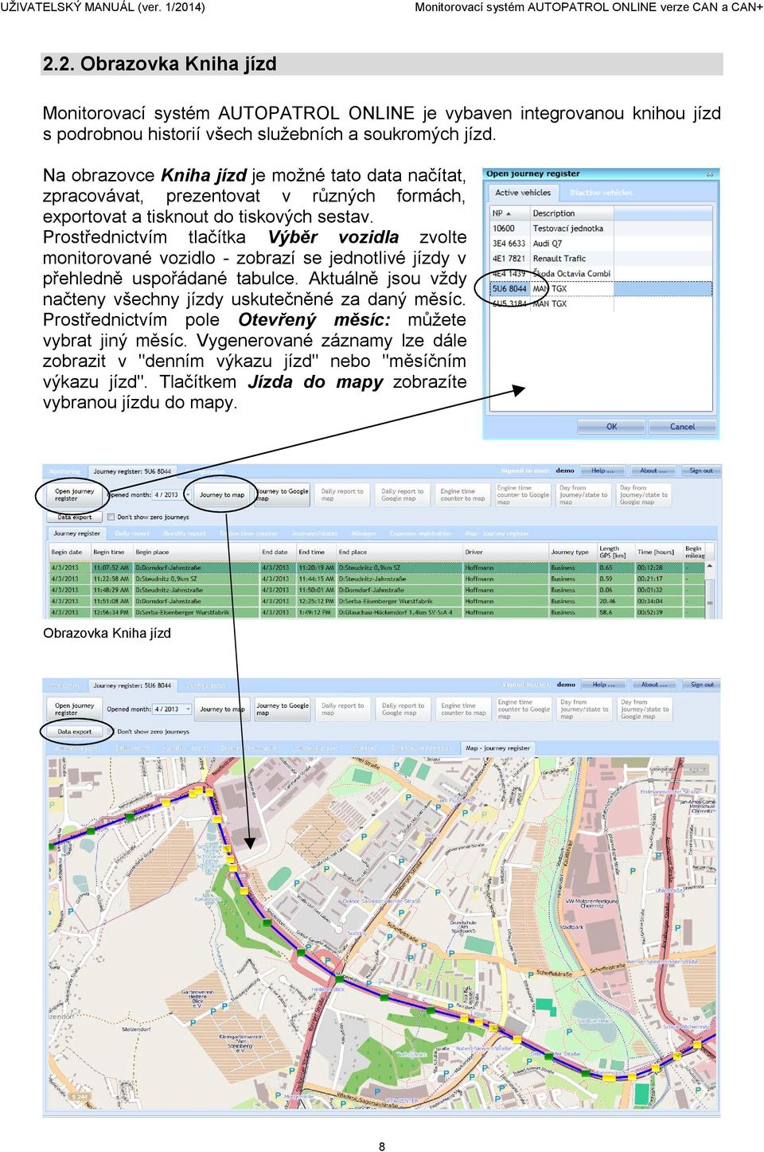
Task: Click Journey to map above the map view
Action: [x=222, y=709]
